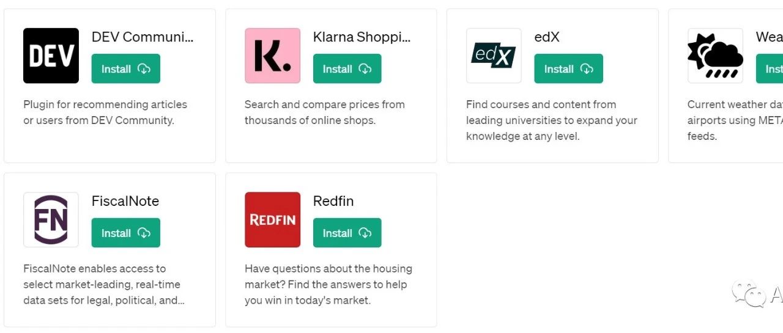Install the edX plugin
This screenshot has height=333, width=783.
(569, 69)
